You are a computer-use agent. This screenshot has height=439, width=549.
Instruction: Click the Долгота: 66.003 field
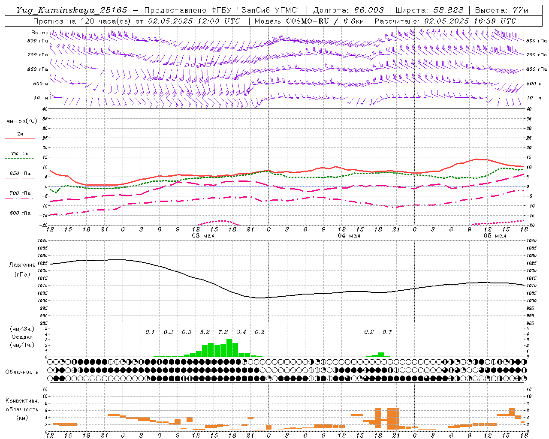pyautogui.click(x=348, y=10)
